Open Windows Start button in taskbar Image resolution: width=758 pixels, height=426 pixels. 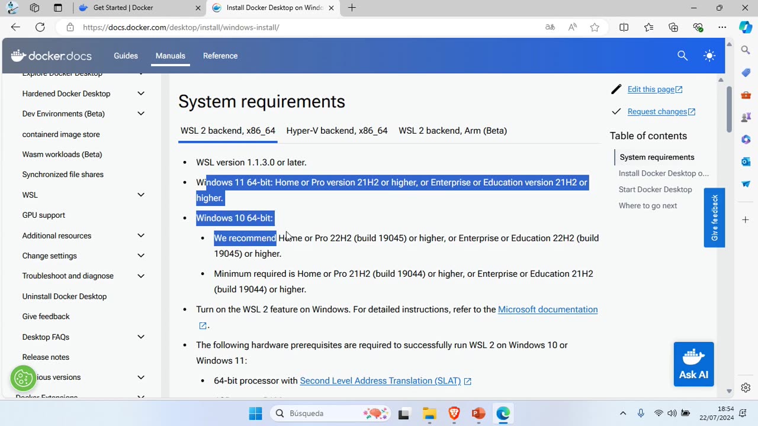tap(255, 414)
